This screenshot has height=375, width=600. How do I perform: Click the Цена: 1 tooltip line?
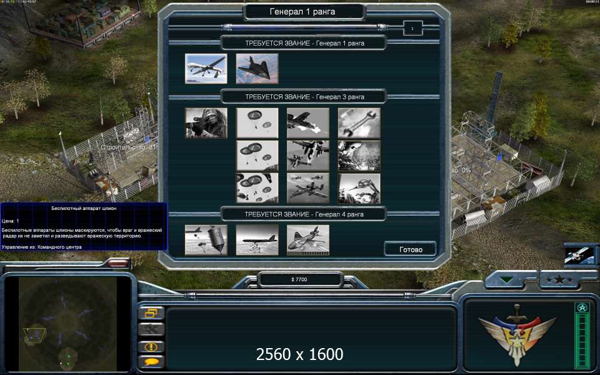(x=11, y=221)
